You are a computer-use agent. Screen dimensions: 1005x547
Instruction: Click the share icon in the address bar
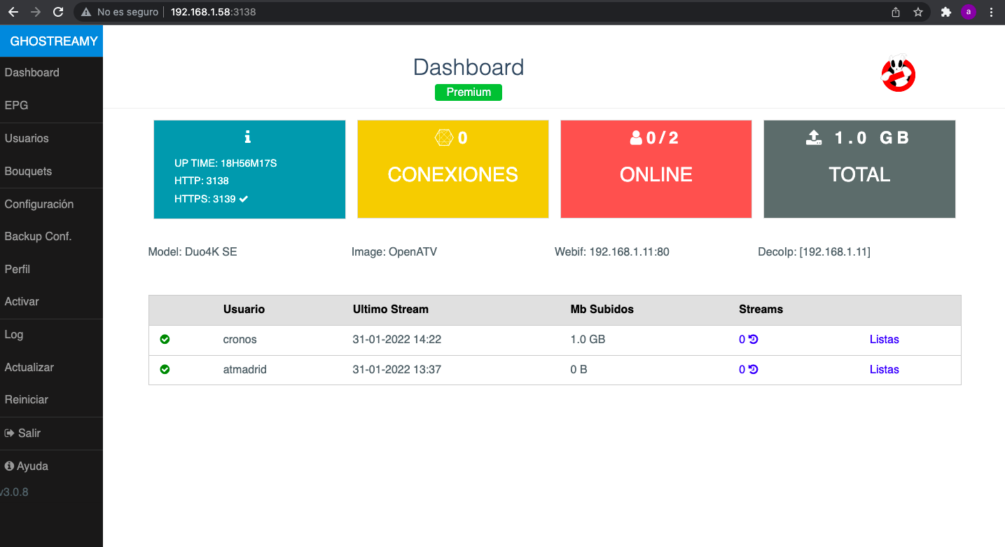coord(896,12)
